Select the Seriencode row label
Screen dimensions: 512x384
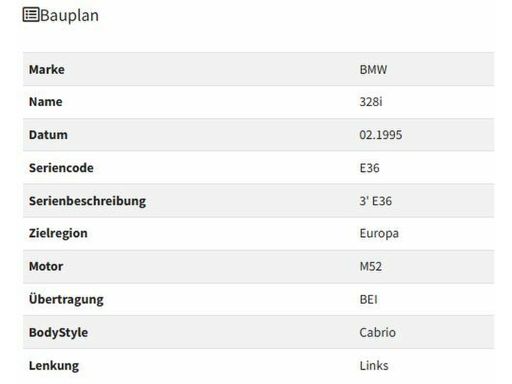[61, 168]
